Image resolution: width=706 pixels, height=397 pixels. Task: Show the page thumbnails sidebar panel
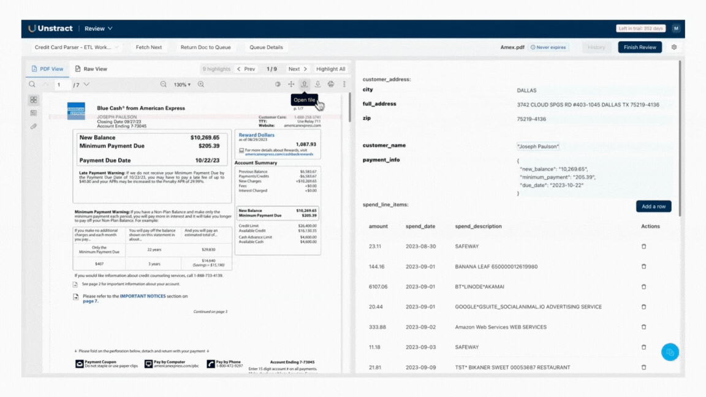pos(34,100)
